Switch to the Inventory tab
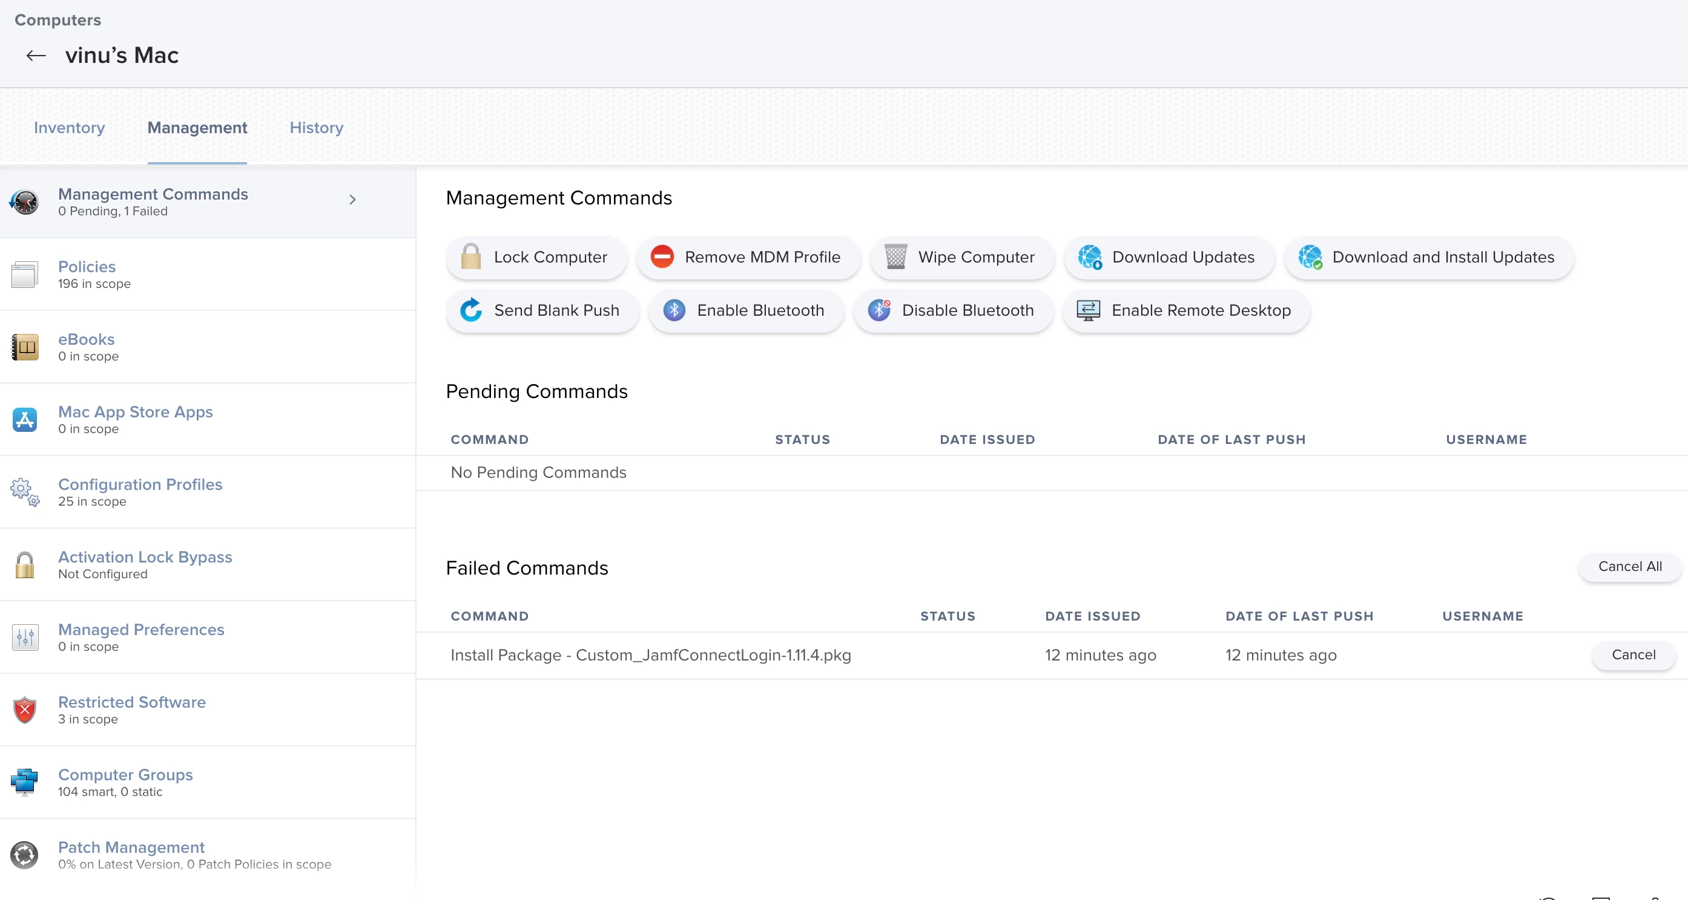Image resolution: width=1688 pixels, height=900 pixels. [x=69, y=128]
